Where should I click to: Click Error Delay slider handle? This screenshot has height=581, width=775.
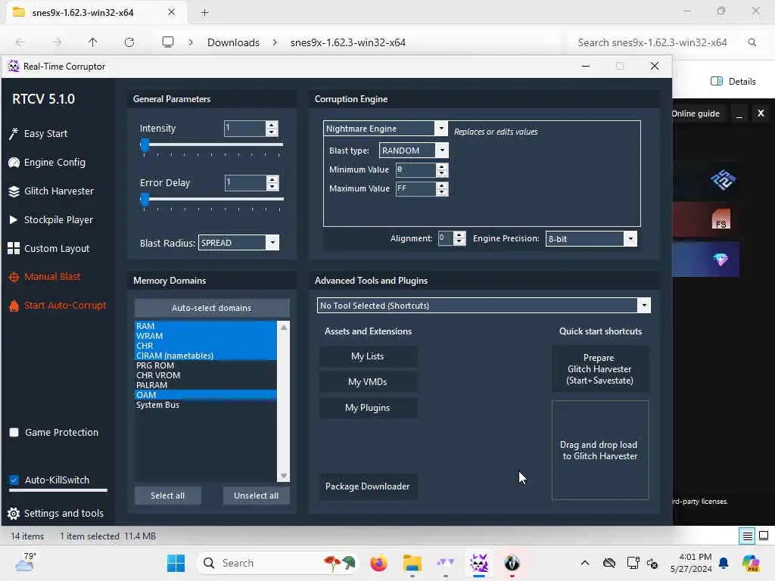[x=145, y=200]
